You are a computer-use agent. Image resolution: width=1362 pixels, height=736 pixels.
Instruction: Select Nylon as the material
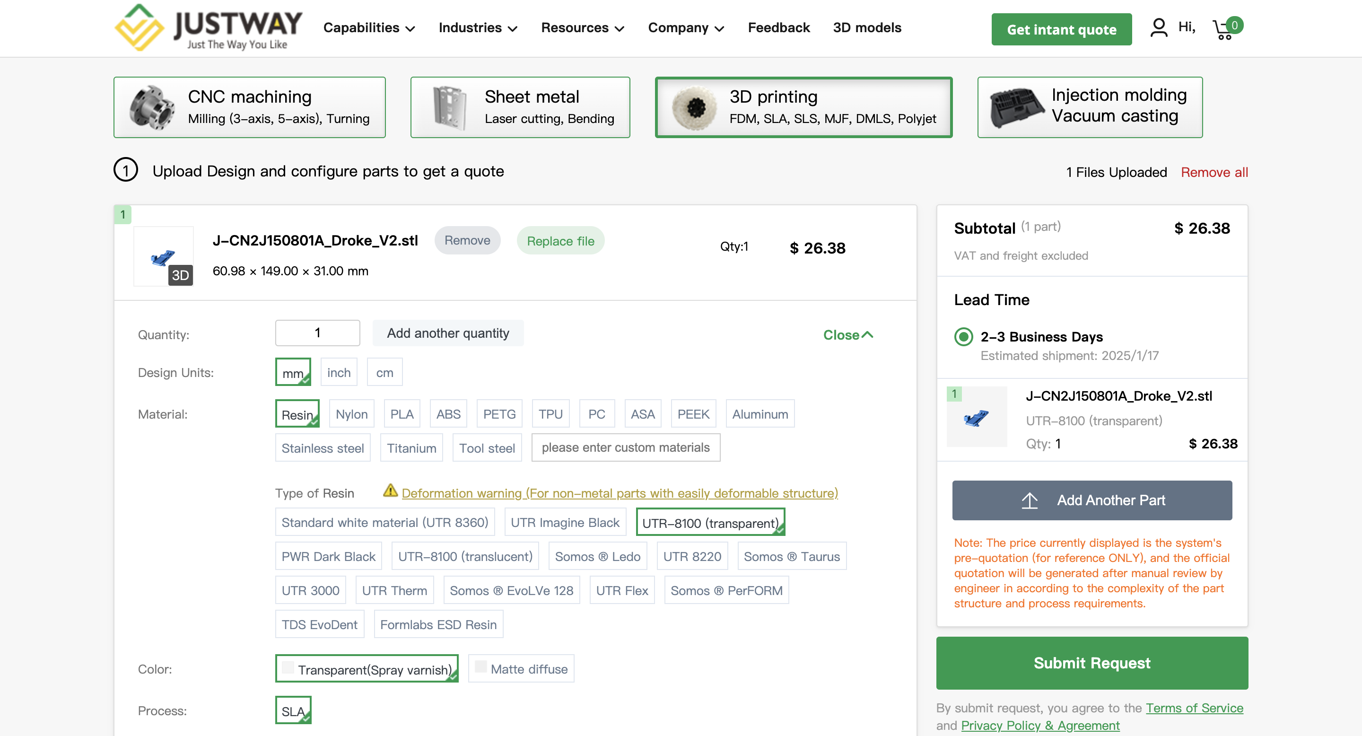click(x=351, y=414)
